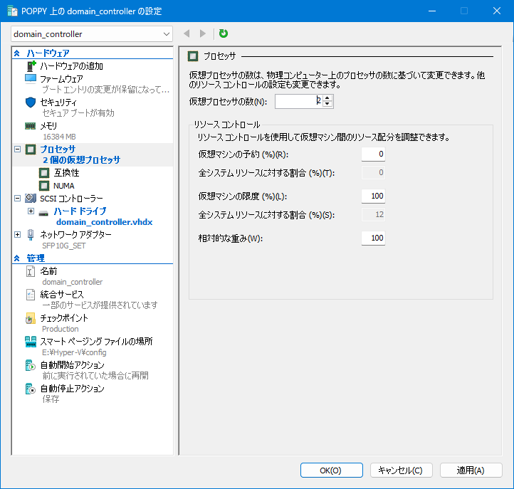Click the 互換性 processor icon
This screenshot has height=489, width=514.
(44, 173)
